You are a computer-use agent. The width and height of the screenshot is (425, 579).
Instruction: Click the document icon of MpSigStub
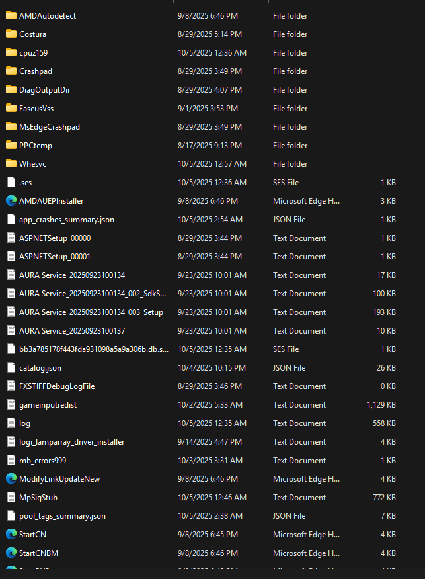point(11,497)
